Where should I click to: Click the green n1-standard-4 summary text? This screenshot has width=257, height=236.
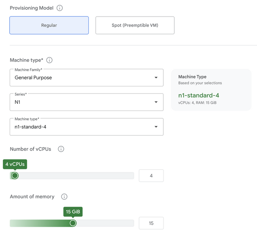[198, 95]
